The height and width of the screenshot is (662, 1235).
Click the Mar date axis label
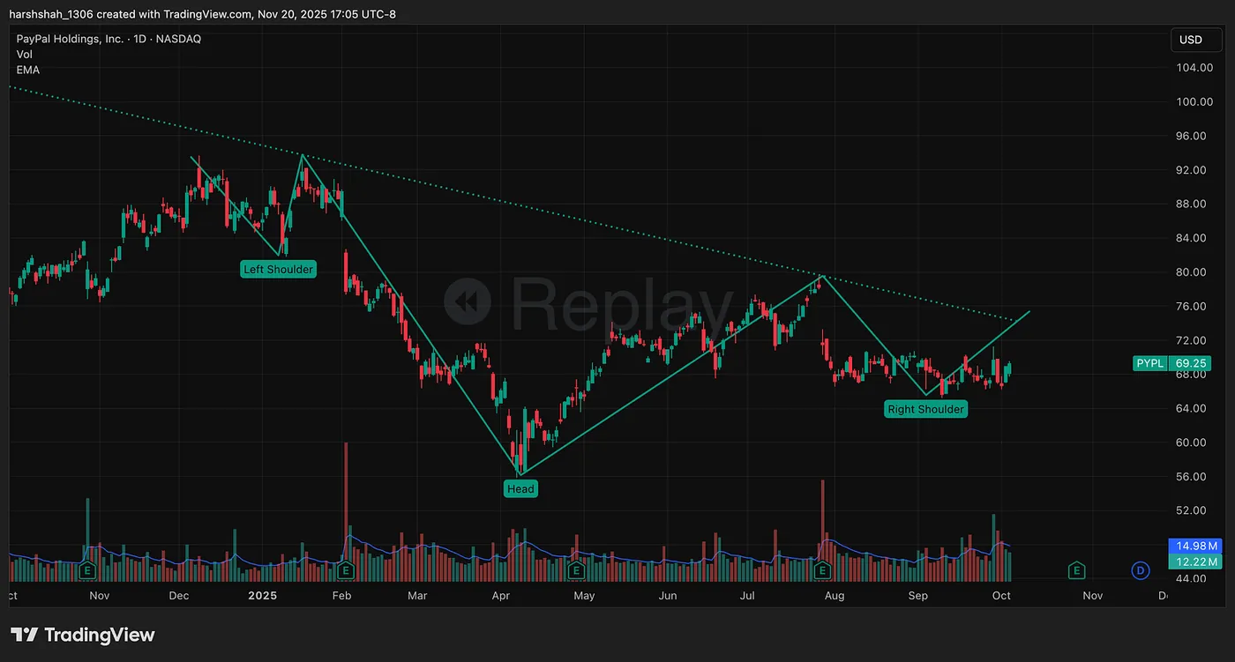coord(417,596)
